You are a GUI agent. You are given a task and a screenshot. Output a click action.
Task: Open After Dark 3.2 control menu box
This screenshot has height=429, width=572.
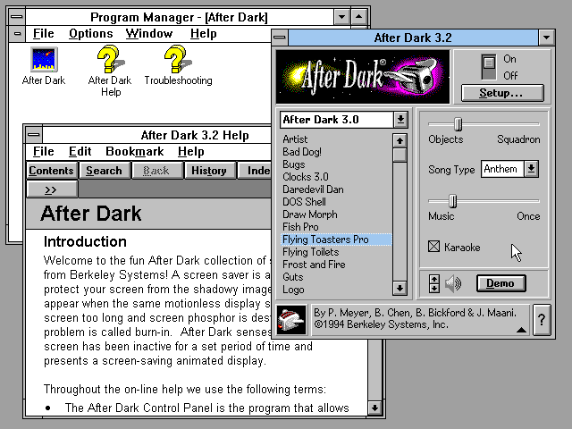pyautogui.click(x=280, y=38)
